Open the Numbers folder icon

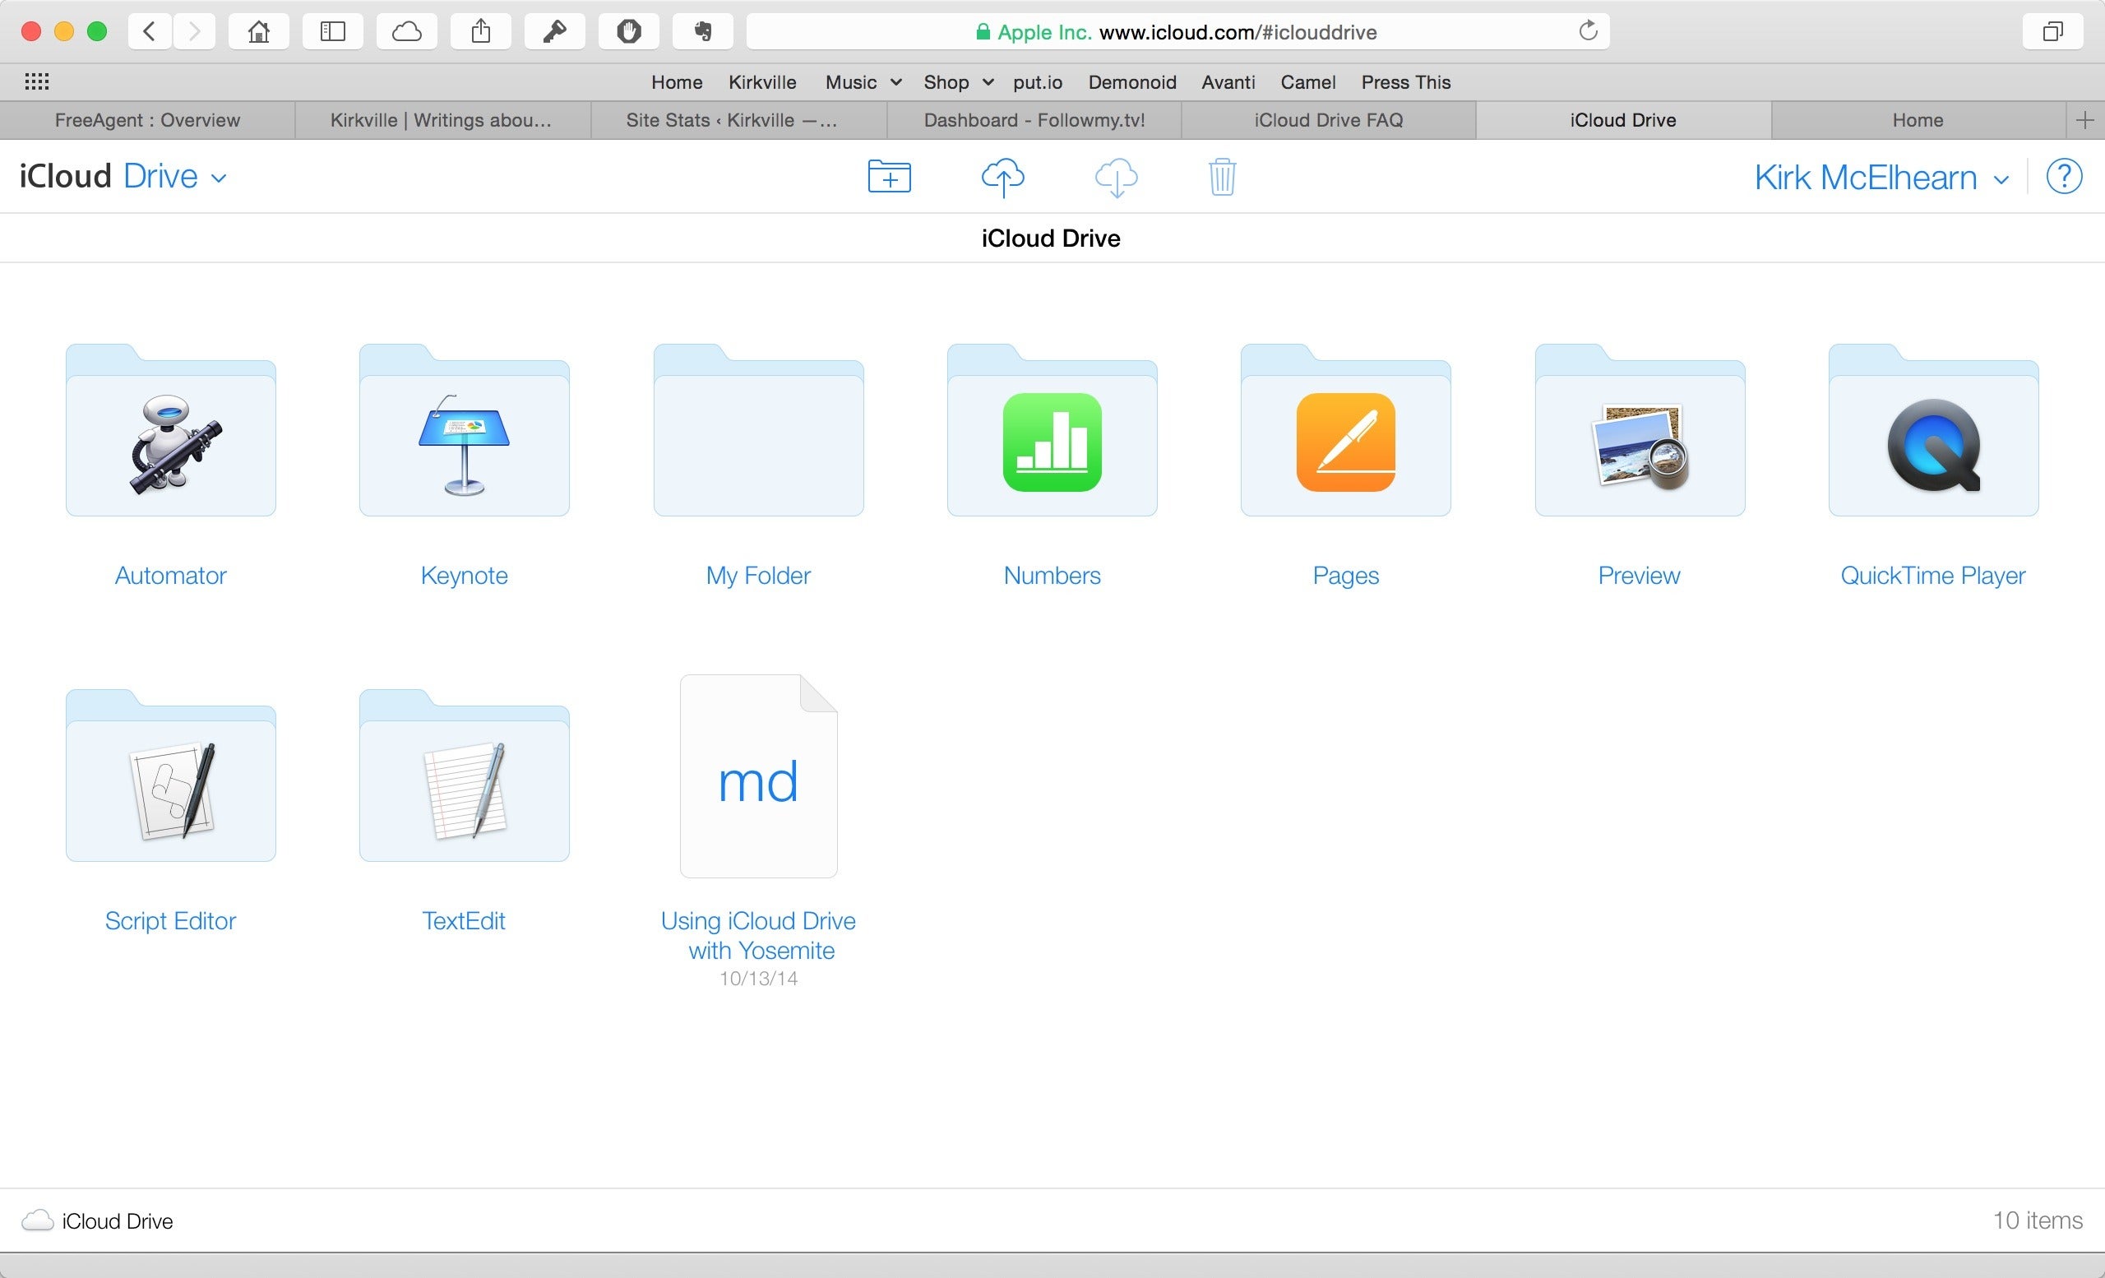(1052, 430)
